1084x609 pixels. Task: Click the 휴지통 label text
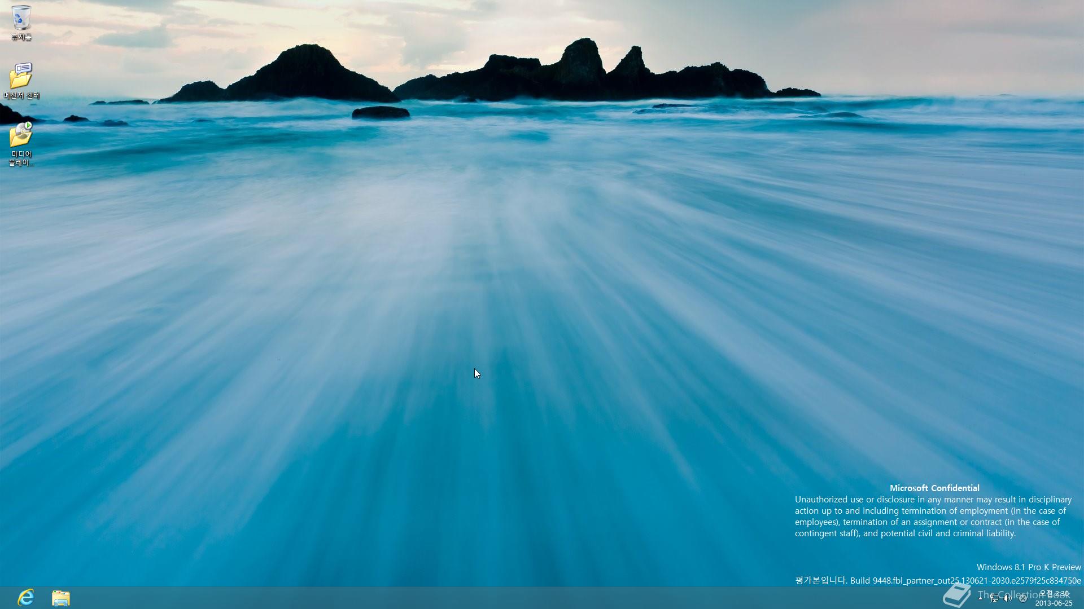click(x=21, y=37)
